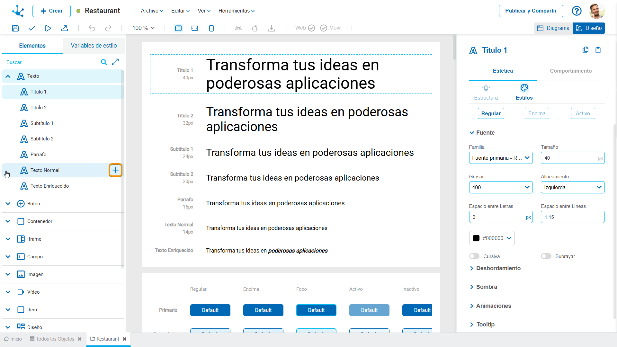The height and width of the screenshot is (347, 617).
Task: Click the add plus icon beside Texto Normal
Action: pyautogui.click(x=115, y=170)
